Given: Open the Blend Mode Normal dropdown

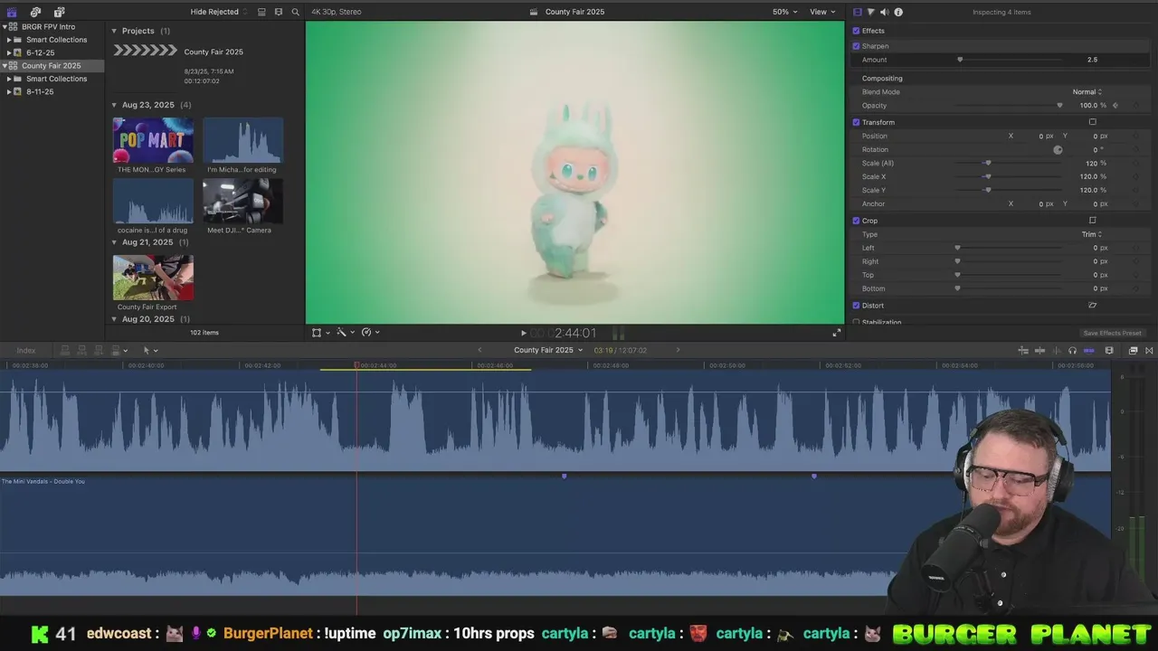Looking at the screenshot, I should [x=1087, y=92].
